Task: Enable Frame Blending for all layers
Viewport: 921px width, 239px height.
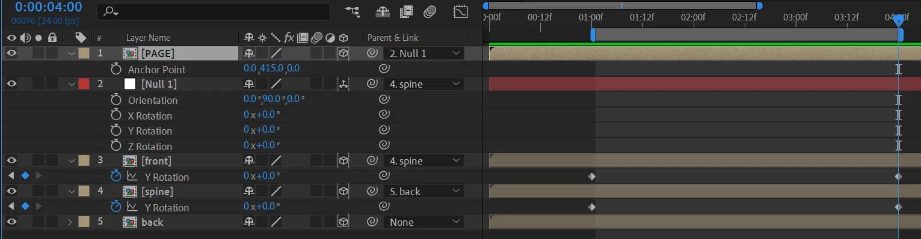Action: (407, 11)
